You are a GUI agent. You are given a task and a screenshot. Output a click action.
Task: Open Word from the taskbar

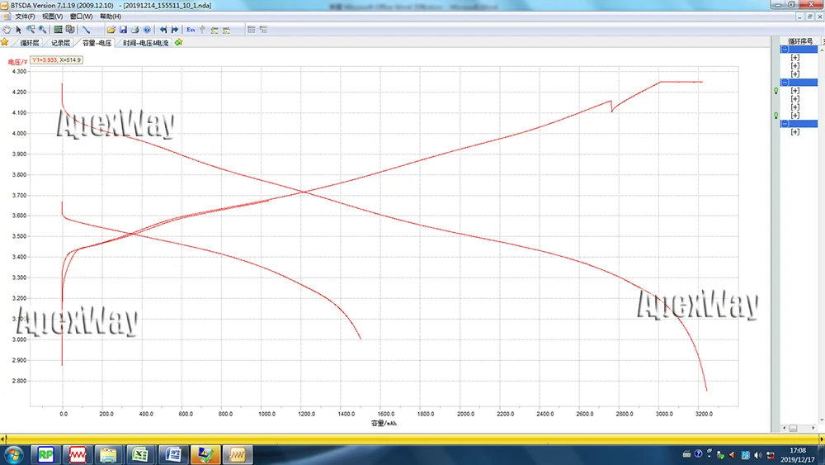(x=173, y=454)
